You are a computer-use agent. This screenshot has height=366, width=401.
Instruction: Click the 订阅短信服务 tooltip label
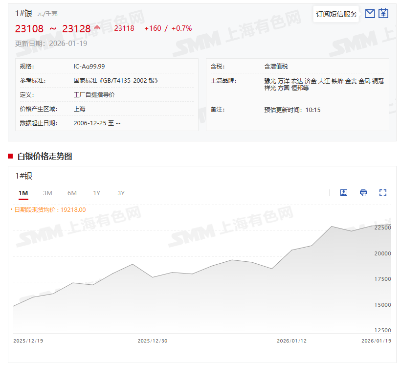tap(336, 14)
